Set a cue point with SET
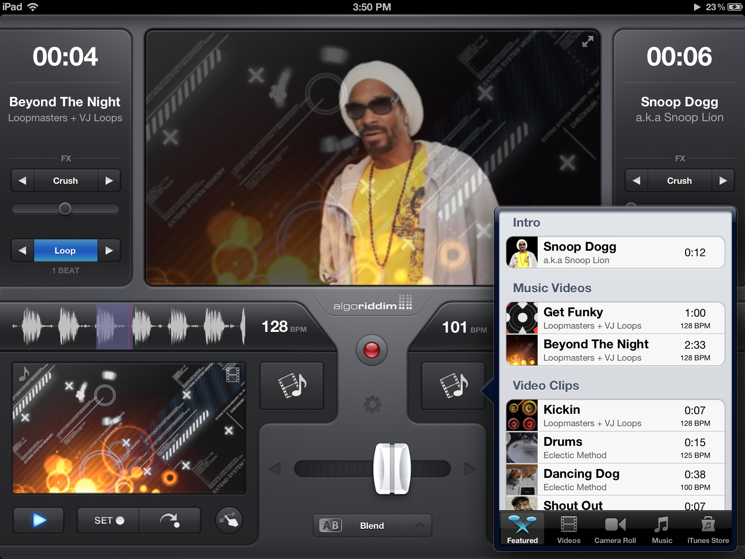This screenshot has height=559, width=745. (x=108, y=520)
